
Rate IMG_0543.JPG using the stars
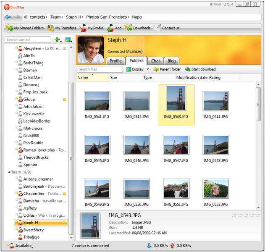(246, 215)
